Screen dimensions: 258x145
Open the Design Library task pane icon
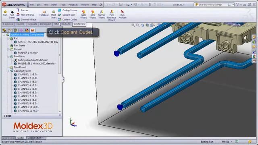coord(254,42)
